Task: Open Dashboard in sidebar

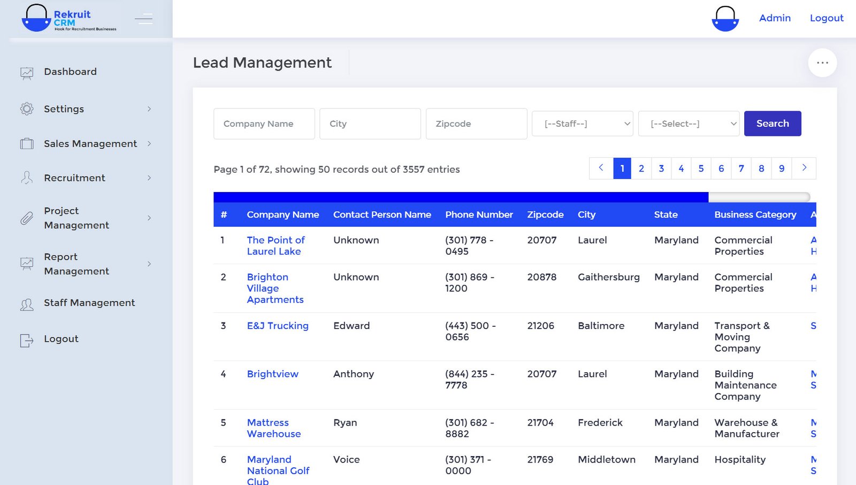Action: pos(70,72)
